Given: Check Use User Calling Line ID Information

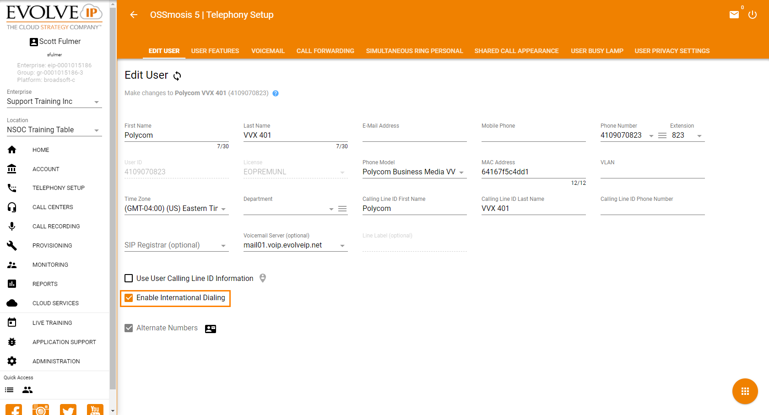Looking at the screenshot, I should [x=129, y=278].
